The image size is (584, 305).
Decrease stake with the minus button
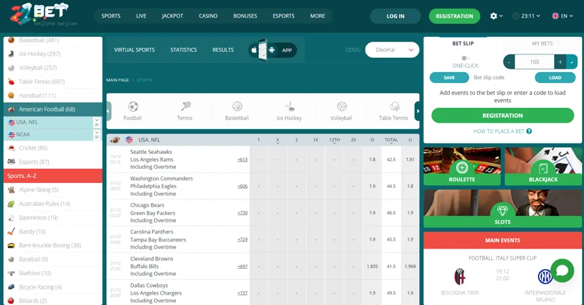click(x=509, y=62)
